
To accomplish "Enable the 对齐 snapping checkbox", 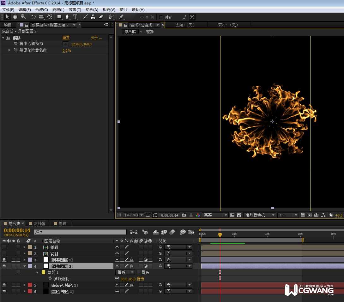I will click(161, 17).
